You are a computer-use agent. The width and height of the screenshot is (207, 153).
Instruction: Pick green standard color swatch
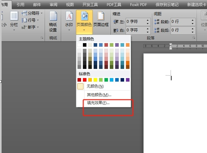point(106,80)
